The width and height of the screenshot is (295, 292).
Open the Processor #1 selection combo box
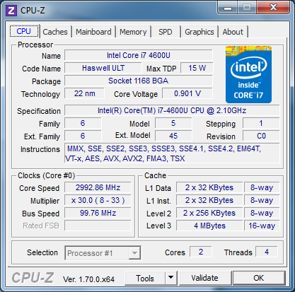pos(103,253)
